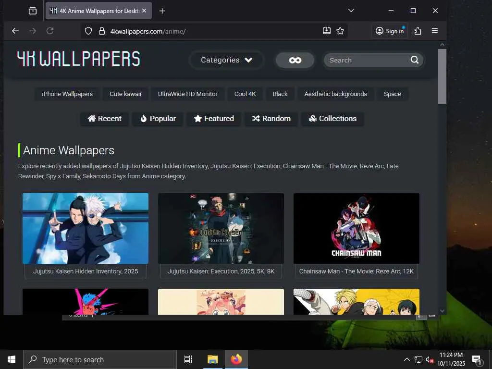This screenshot has height=369, width=492.
Task: Open iPhone Wallpapers tag
Action: (67, 94)
